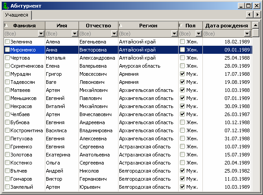Switch to the Учащиеся tab
Screen dimensions: 263x195
pyautogui.click(x=17, y=15)
